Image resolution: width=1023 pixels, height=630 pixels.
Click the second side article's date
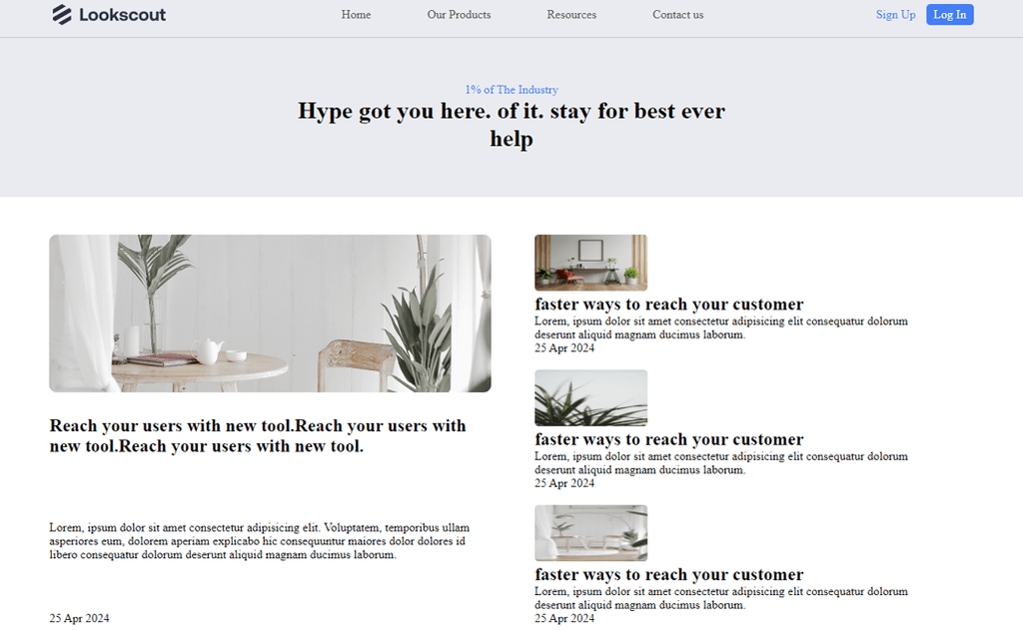(x=564, y=482)
